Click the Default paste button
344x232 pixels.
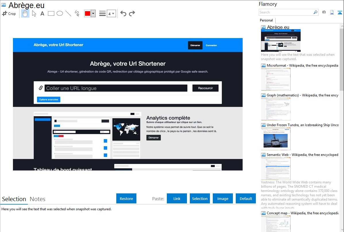click(246, 199)
